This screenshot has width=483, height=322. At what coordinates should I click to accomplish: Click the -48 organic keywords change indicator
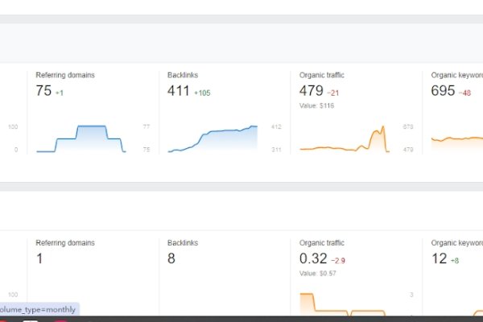(465, 93)
